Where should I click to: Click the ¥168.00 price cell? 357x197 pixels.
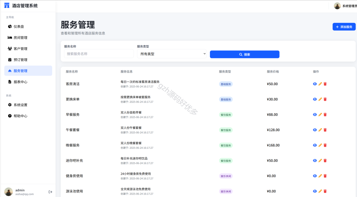point(273,145)
